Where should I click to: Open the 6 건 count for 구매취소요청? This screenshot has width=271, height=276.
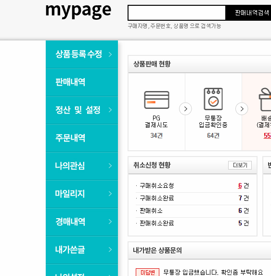click(244, 186)
